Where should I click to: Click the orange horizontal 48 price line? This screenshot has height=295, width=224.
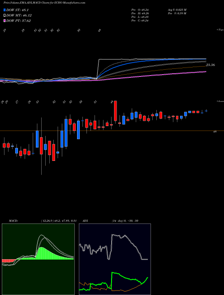112,131
